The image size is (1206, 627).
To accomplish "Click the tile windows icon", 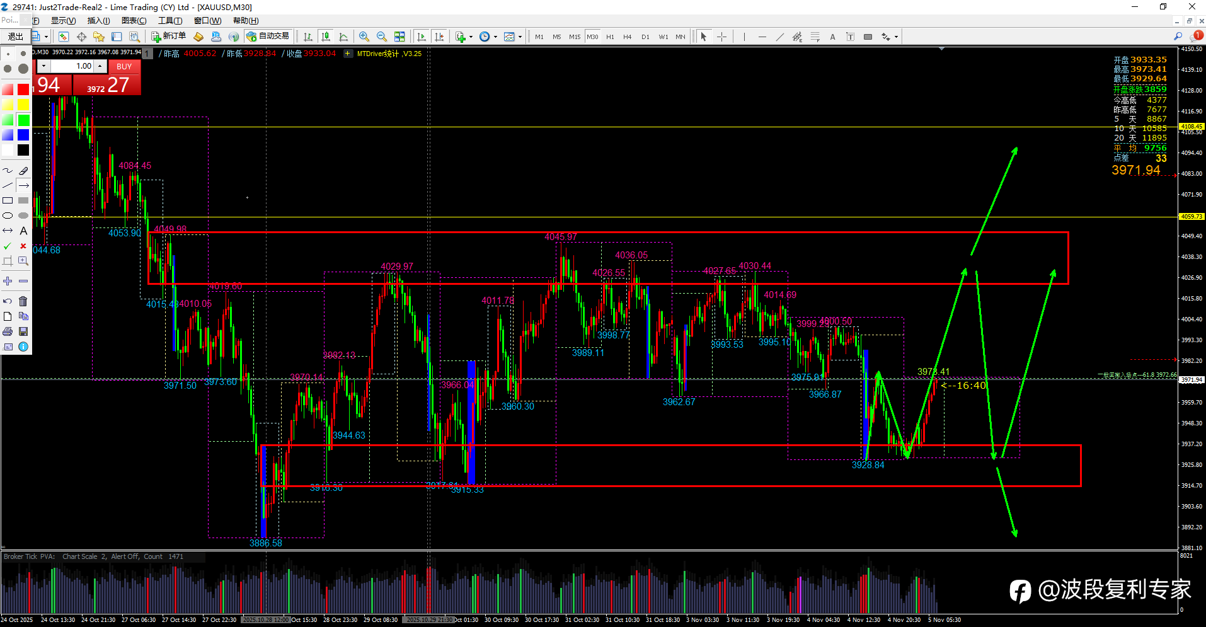I will coord(399,37).
